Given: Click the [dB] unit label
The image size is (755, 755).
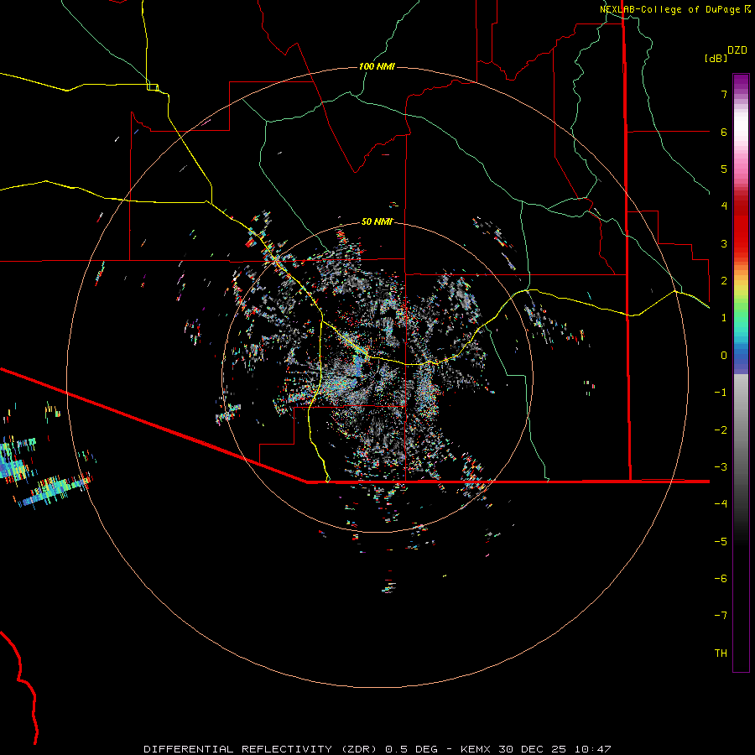Looking at the screenshot, I should [716, 58].
